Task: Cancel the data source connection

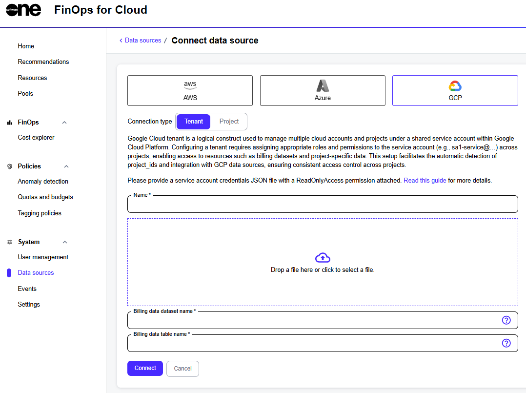Action: 182,369
